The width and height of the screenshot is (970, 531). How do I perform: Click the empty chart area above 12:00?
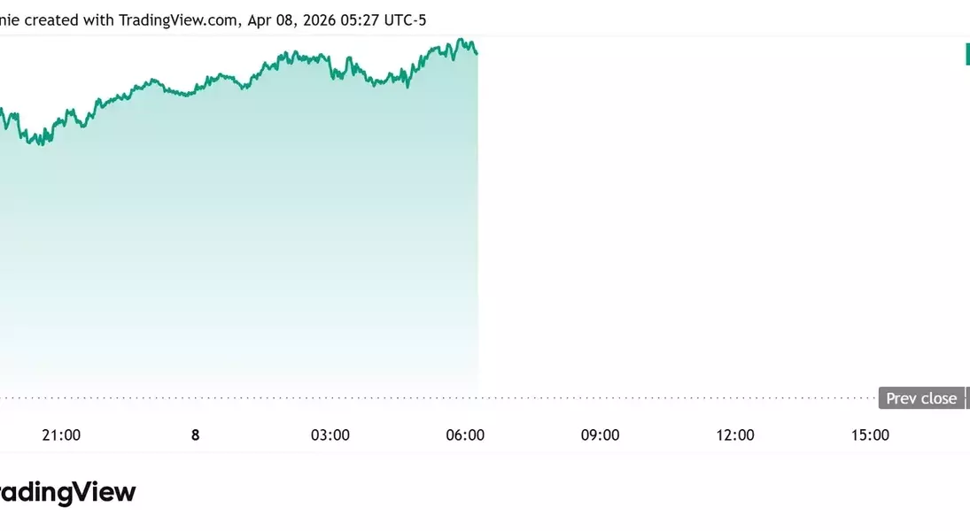pyautogui.click(x=735, y=221)
